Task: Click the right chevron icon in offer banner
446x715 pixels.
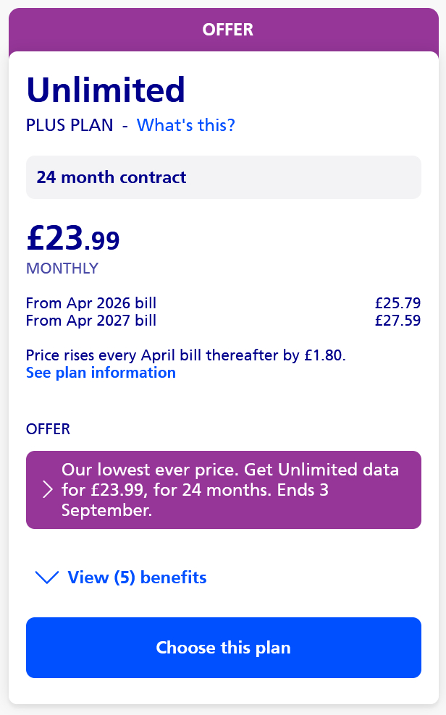Action: pos(48,490)
